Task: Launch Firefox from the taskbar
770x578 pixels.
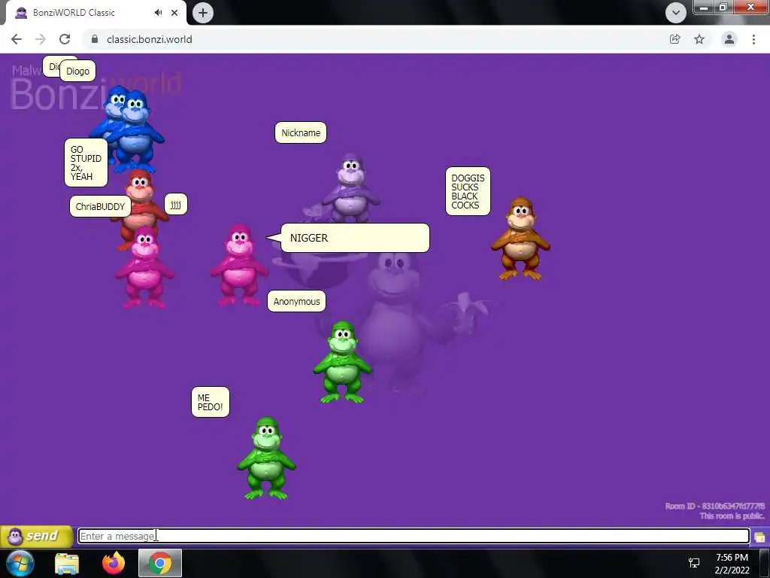Action: click(x=114, y=564)
